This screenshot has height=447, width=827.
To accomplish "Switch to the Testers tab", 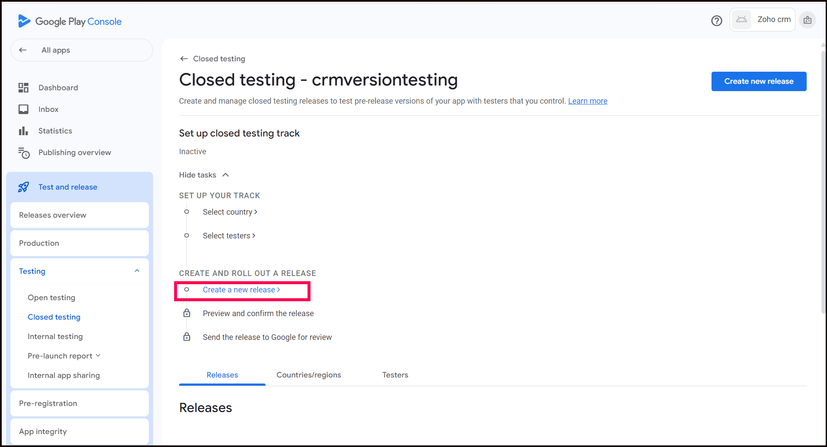I will tap(395, 375).
